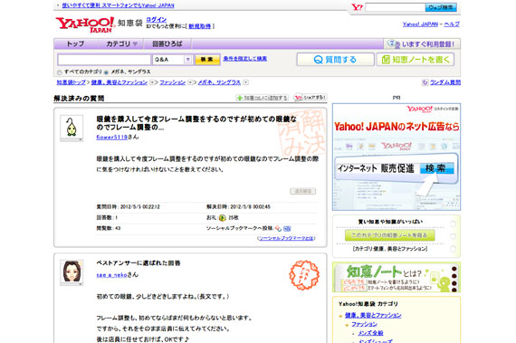Select the メガネ、サングラス radio button
516x343 pixels.
[106, 72]
